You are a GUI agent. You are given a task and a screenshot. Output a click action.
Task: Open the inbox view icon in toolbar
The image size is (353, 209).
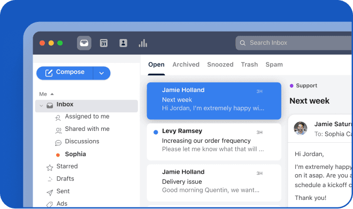pos(84,43)
